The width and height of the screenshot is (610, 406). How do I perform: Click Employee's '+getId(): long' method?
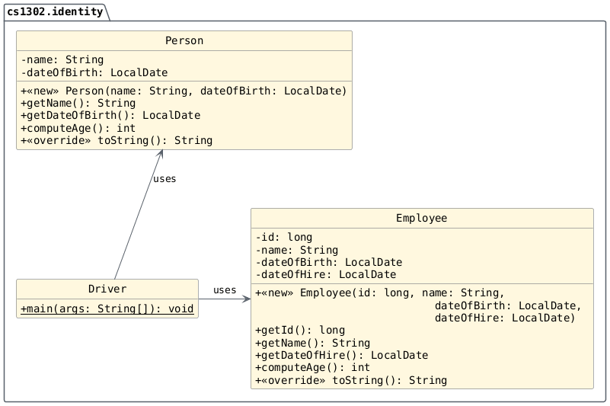click(300, 330)
